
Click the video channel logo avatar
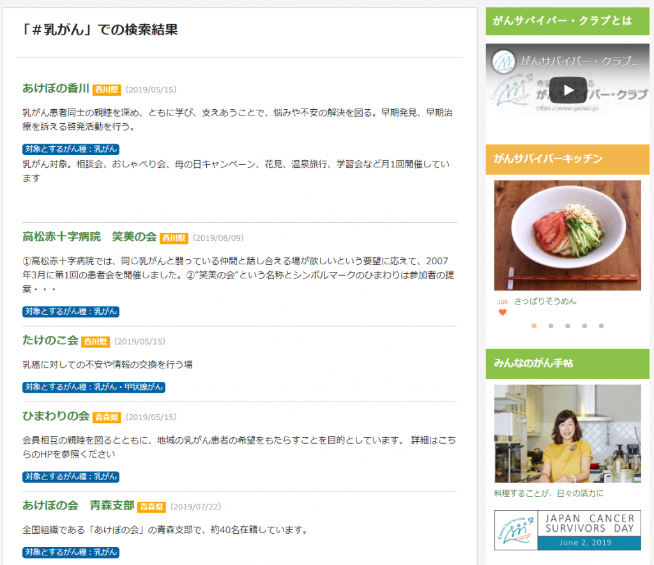click(x=504, y=61)
